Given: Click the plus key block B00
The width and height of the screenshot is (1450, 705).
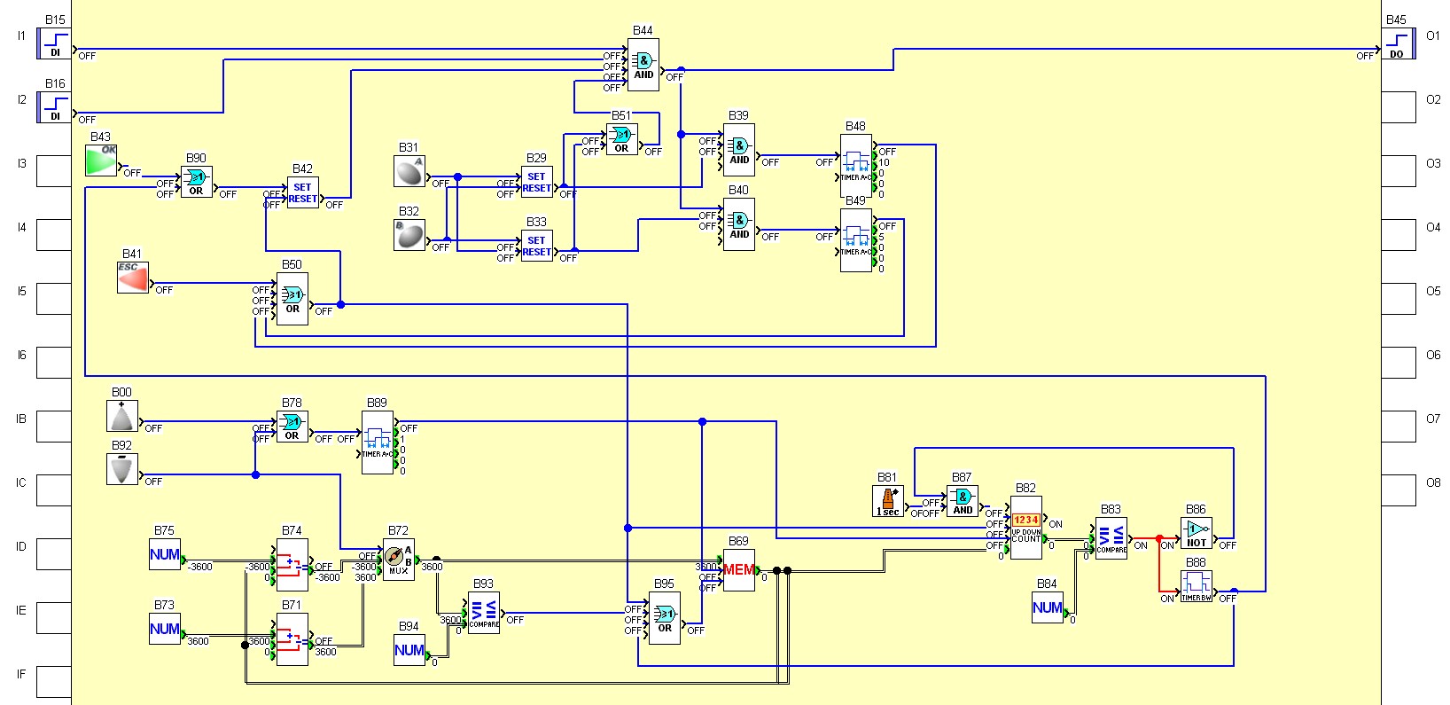Looking at the screenshot, I should pos(122,416).
